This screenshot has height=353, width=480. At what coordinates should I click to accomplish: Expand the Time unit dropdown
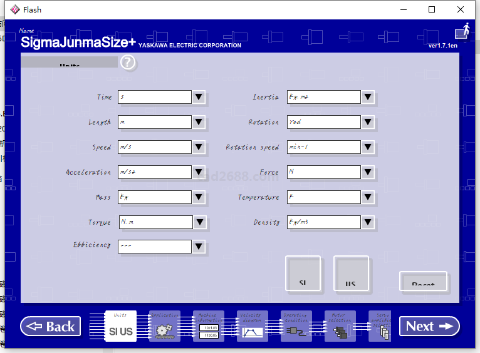point(199,97)
